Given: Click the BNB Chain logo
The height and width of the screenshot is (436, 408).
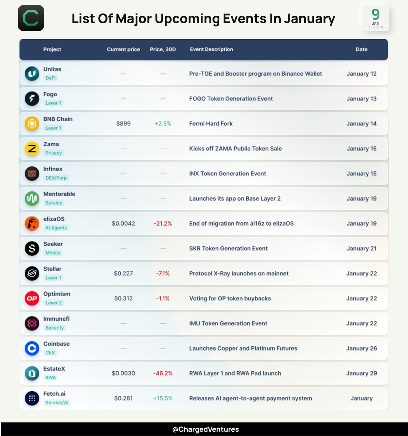Looking at the screenshot, I should (32, 124).
